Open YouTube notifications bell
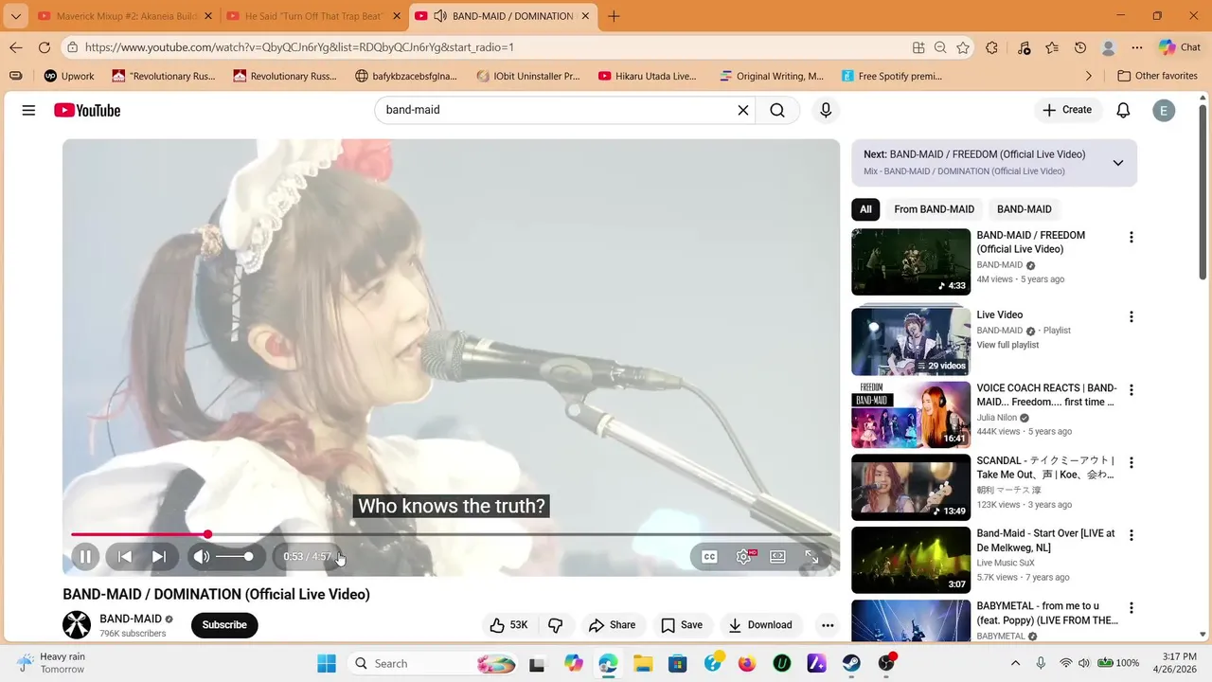This screenshot has height=682, width=1212. pyautogui.click(x=1123, y=110)
